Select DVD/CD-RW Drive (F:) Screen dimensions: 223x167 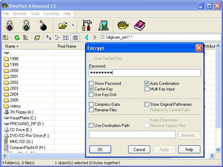(26, 136)
